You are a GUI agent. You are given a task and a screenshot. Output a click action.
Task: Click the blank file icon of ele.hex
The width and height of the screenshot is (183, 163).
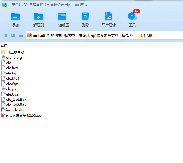(x=4, y=68)
